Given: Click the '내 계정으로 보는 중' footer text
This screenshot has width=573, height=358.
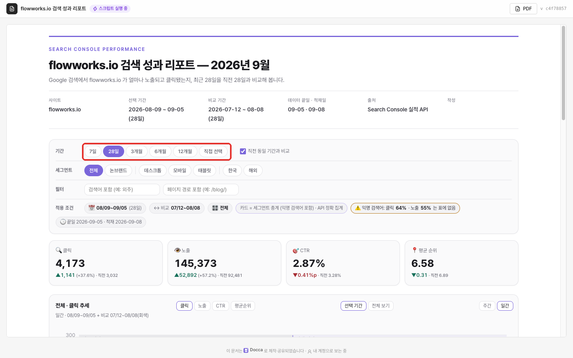Looking at the screenshot, I should point(330,351).
